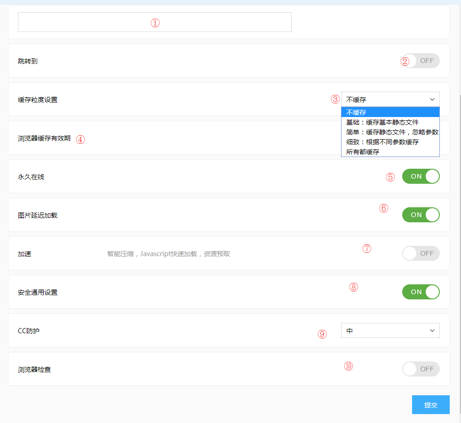
Task: Open the CC防护 level dropdown
Action: pos(390,330)
